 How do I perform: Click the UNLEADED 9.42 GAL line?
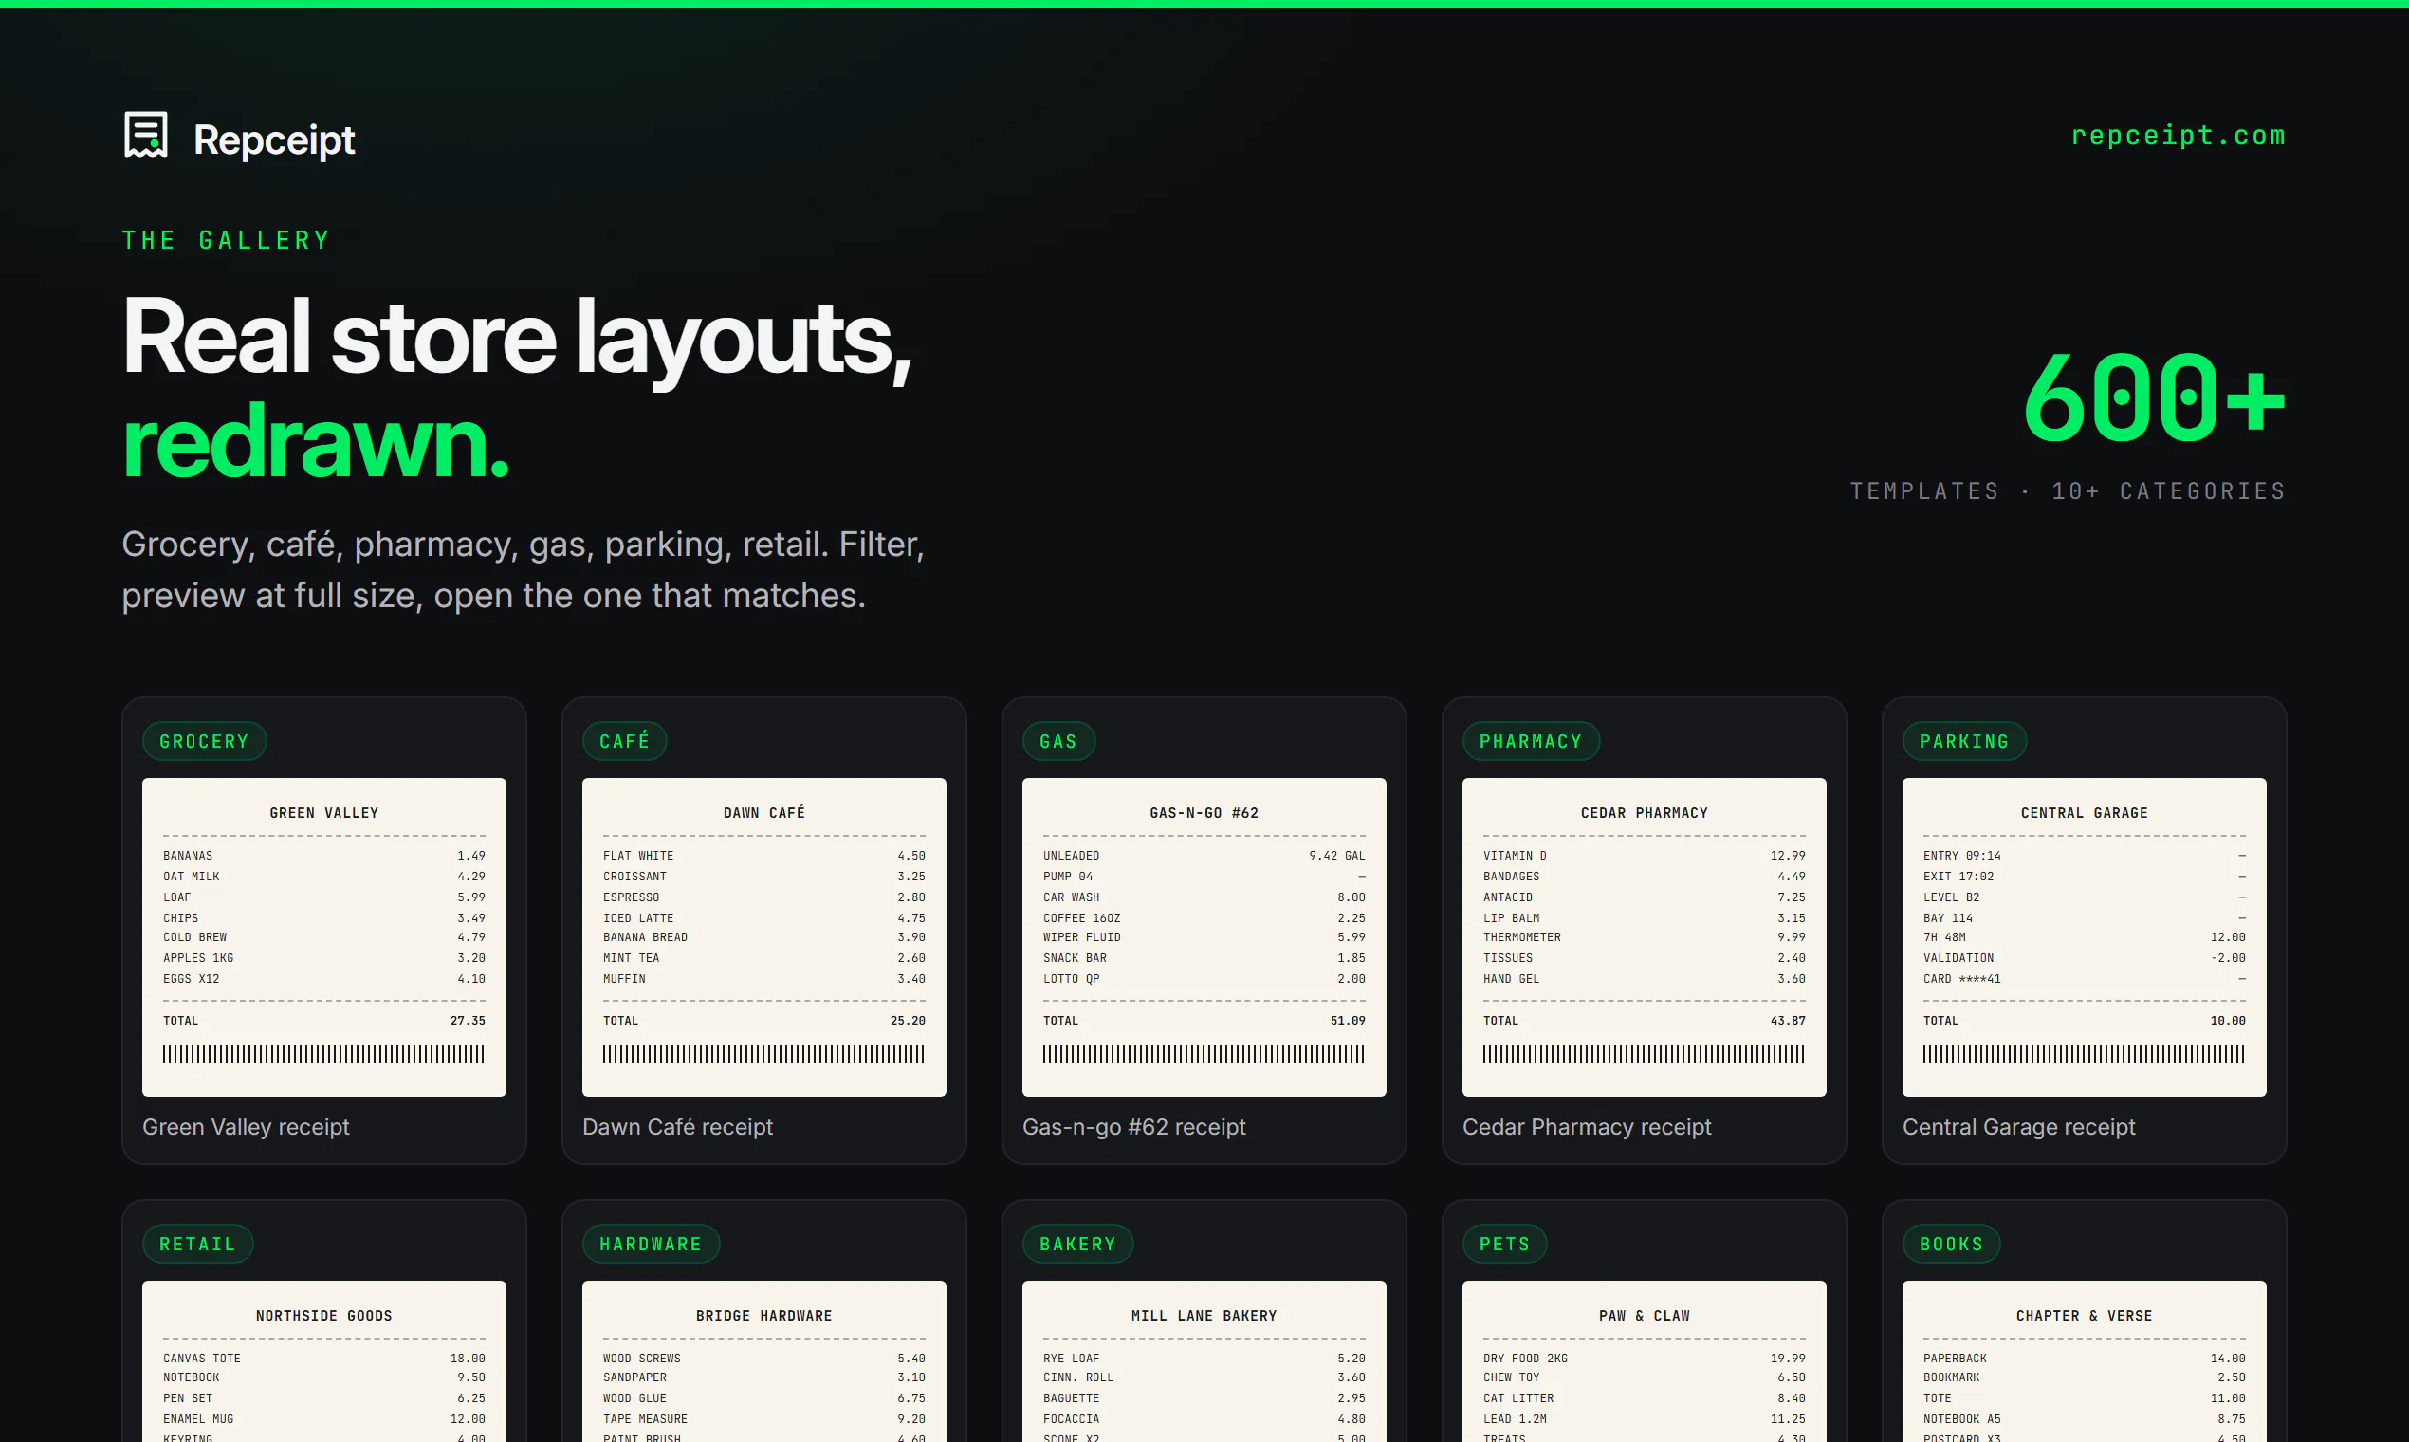(1204, 856)
